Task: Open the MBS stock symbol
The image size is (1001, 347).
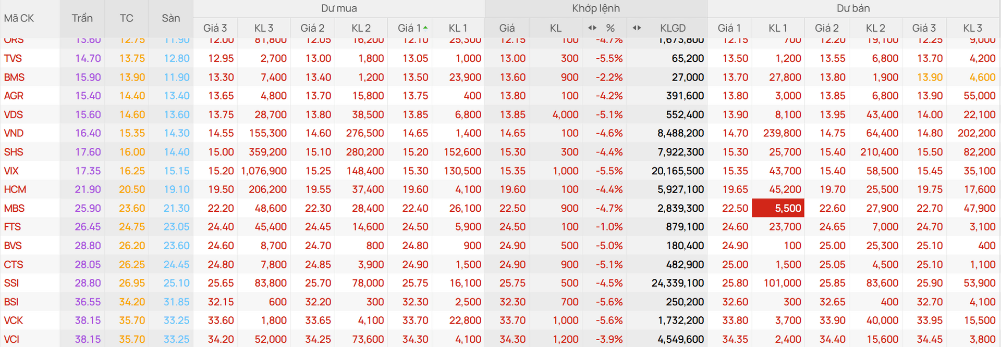Action: point(14,208)
